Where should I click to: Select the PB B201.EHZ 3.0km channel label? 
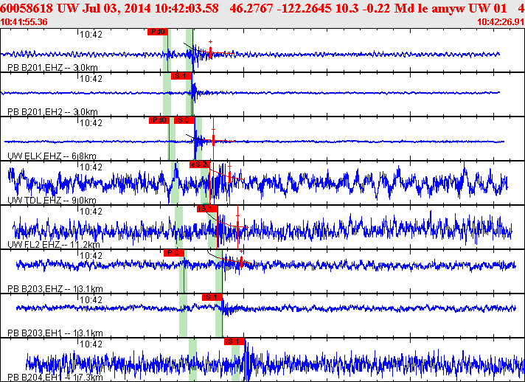[52, 68]
